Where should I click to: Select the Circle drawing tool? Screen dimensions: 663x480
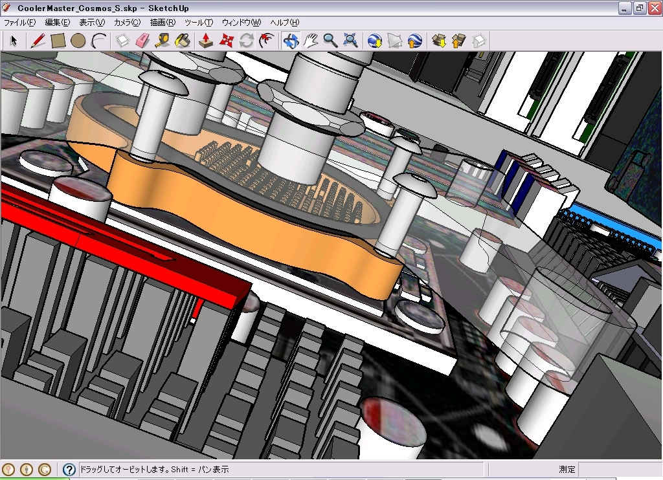tap(78, 41)
